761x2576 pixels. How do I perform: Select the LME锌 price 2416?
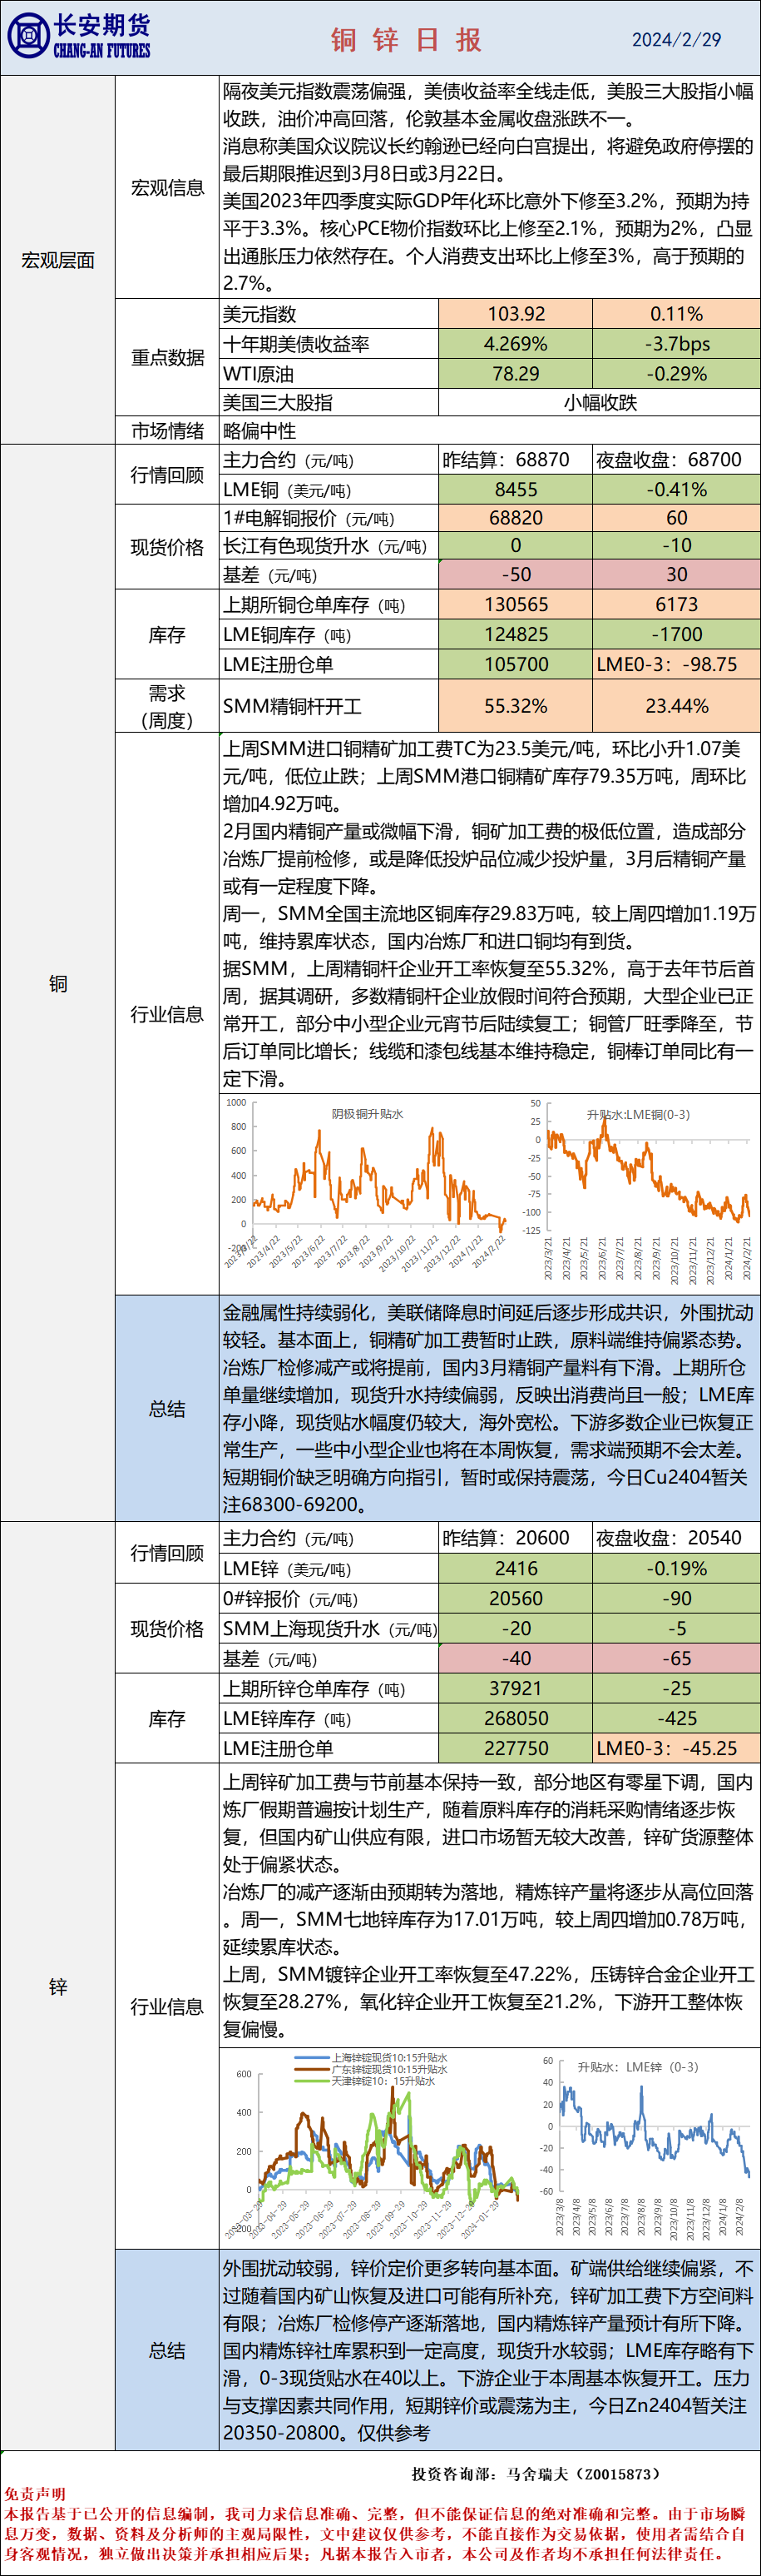[x=516, y=1568]
